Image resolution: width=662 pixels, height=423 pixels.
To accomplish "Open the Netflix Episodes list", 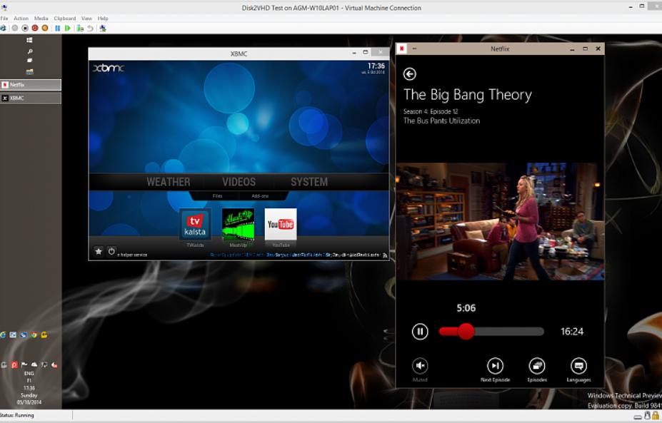I will [536, 366].
